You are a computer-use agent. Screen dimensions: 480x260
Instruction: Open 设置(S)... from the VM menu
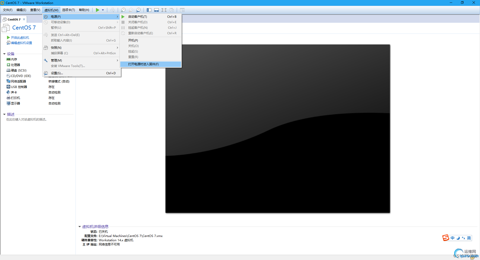(x=82, y=73)
